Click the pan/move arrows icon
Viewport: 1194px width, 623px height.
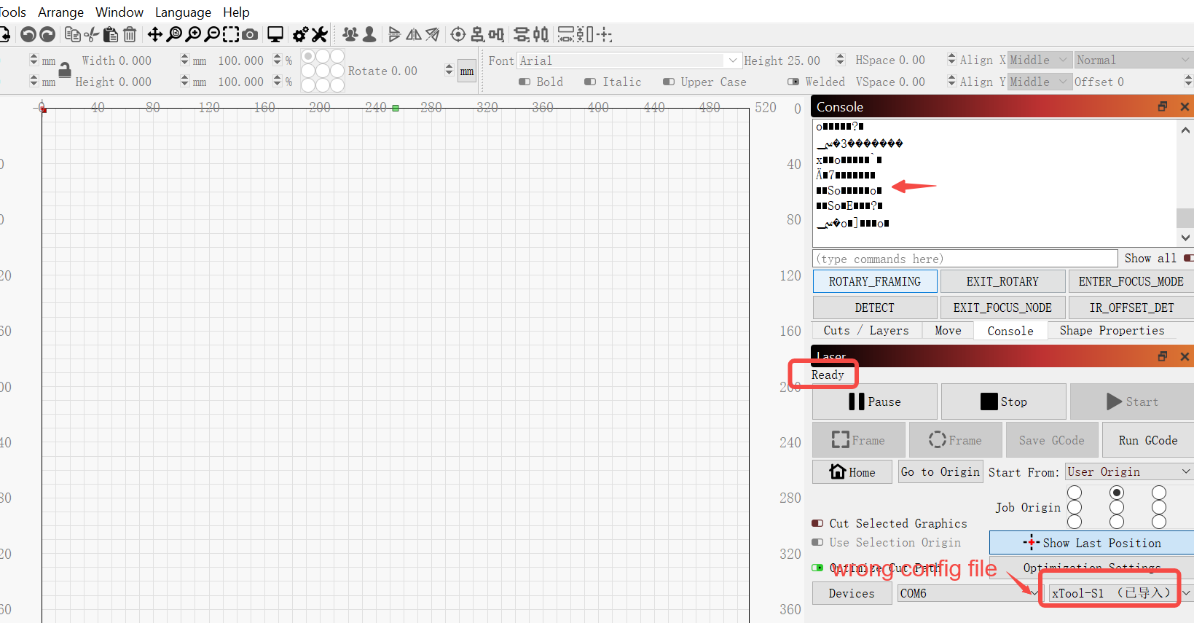(x=154, y=34)
